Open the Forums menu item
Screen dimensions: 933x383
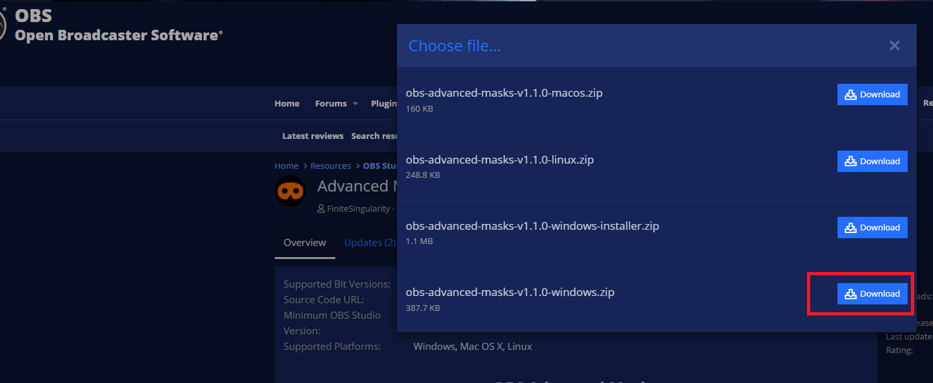331,103
